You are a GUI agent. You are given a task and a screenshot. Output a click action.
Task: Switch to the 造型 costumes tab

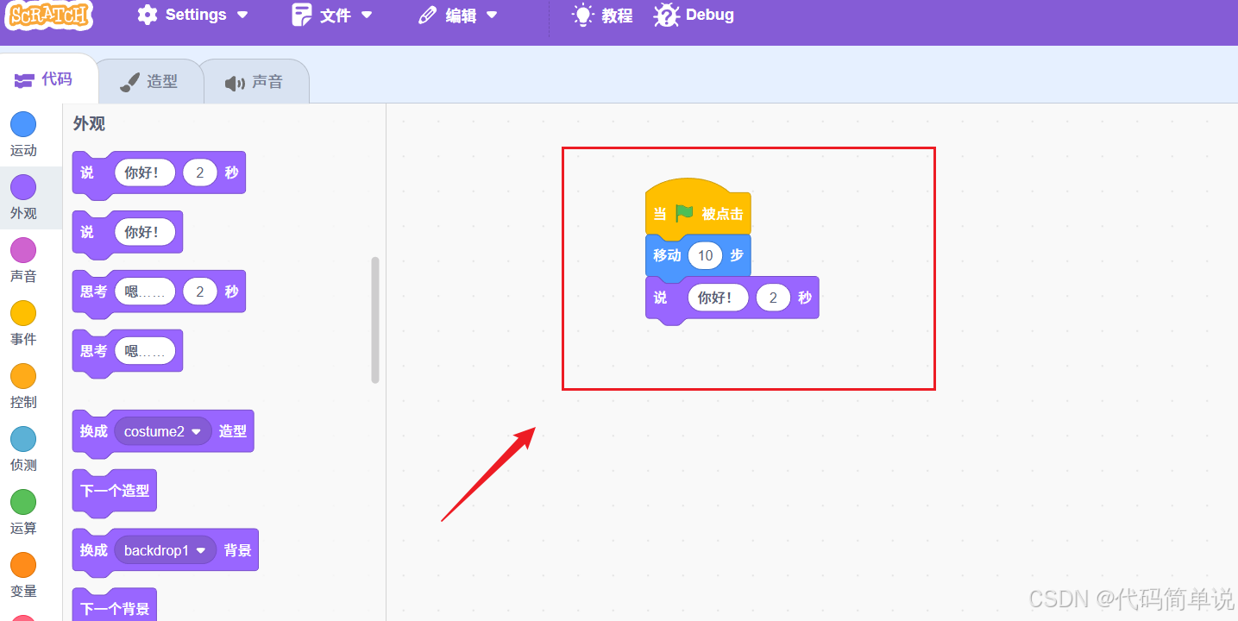[149, 81]
